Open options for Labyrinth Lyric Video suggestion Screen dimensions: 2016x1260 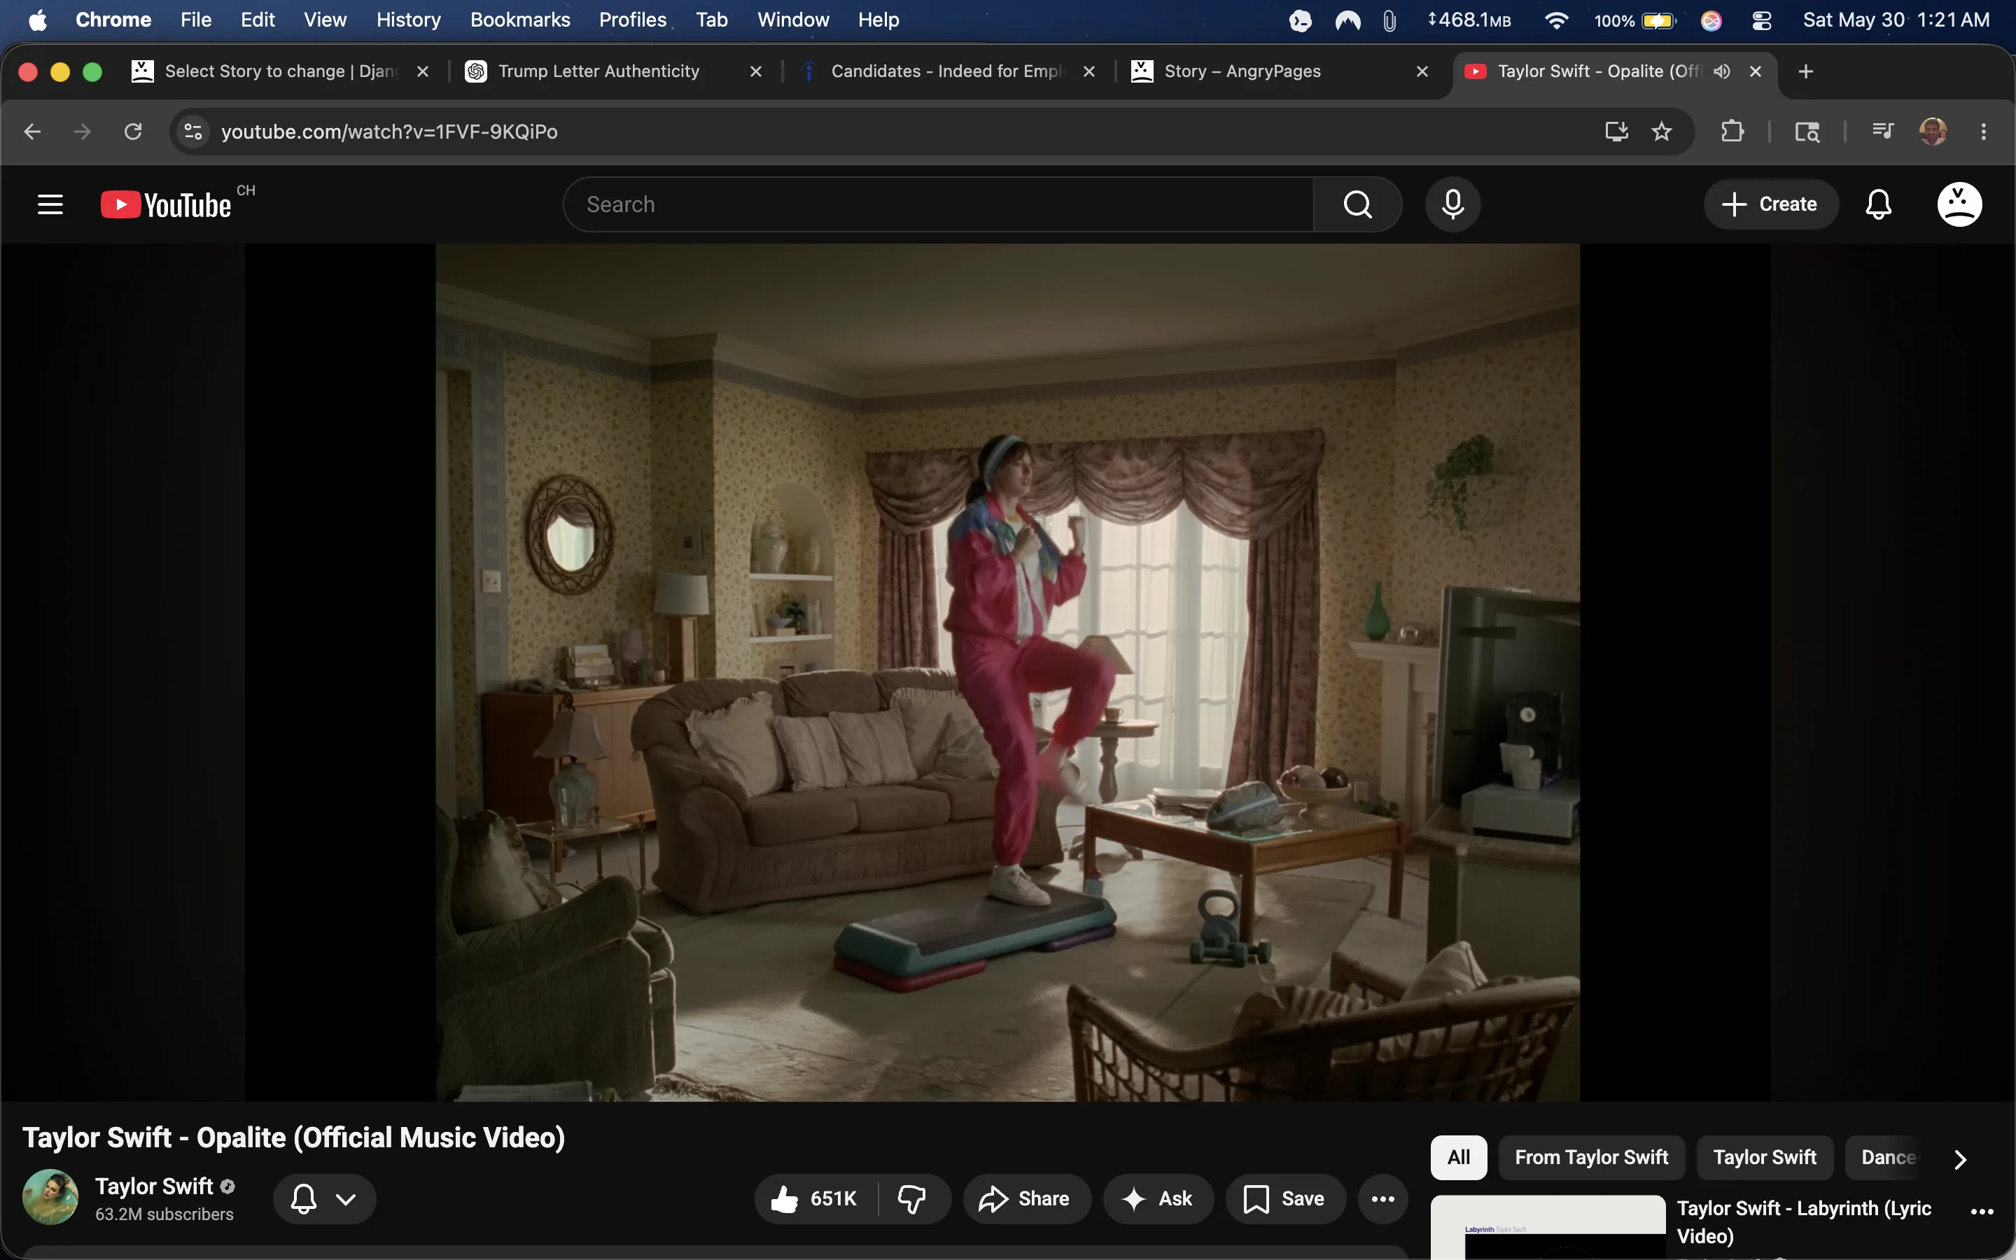click(x=1982, y=1211)
